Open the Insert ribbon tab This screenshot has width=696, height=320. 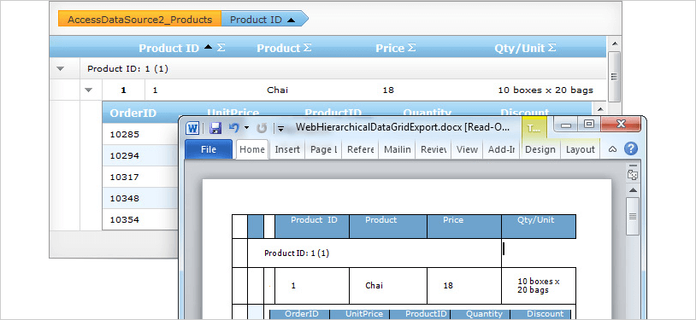coord(287,149)
